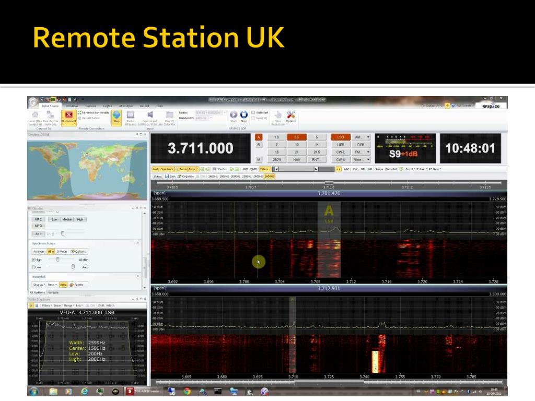
Task: Click the play icon in Audio Spectrum toolbar
Action: 31,305
